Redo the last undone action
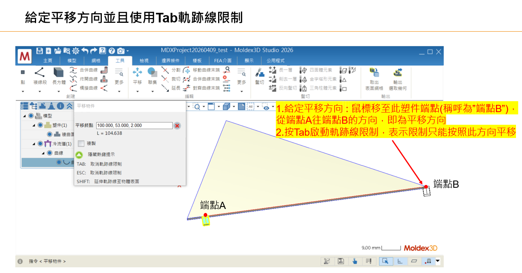 [x=93, y=51]
